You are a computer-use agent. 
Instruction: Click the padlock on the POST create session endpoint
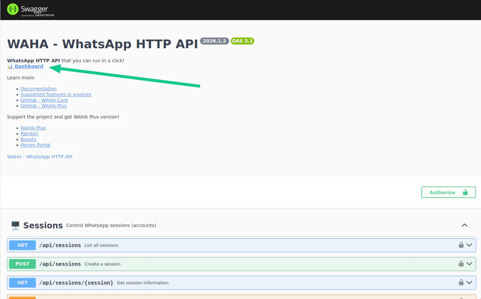click(x=461, y=264)
